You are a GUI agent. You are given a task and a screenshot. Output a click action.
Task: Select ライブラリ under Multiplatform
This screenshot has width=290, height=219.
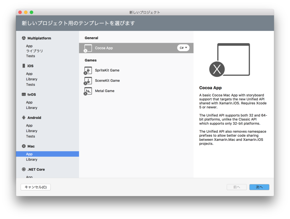(34, 51)
